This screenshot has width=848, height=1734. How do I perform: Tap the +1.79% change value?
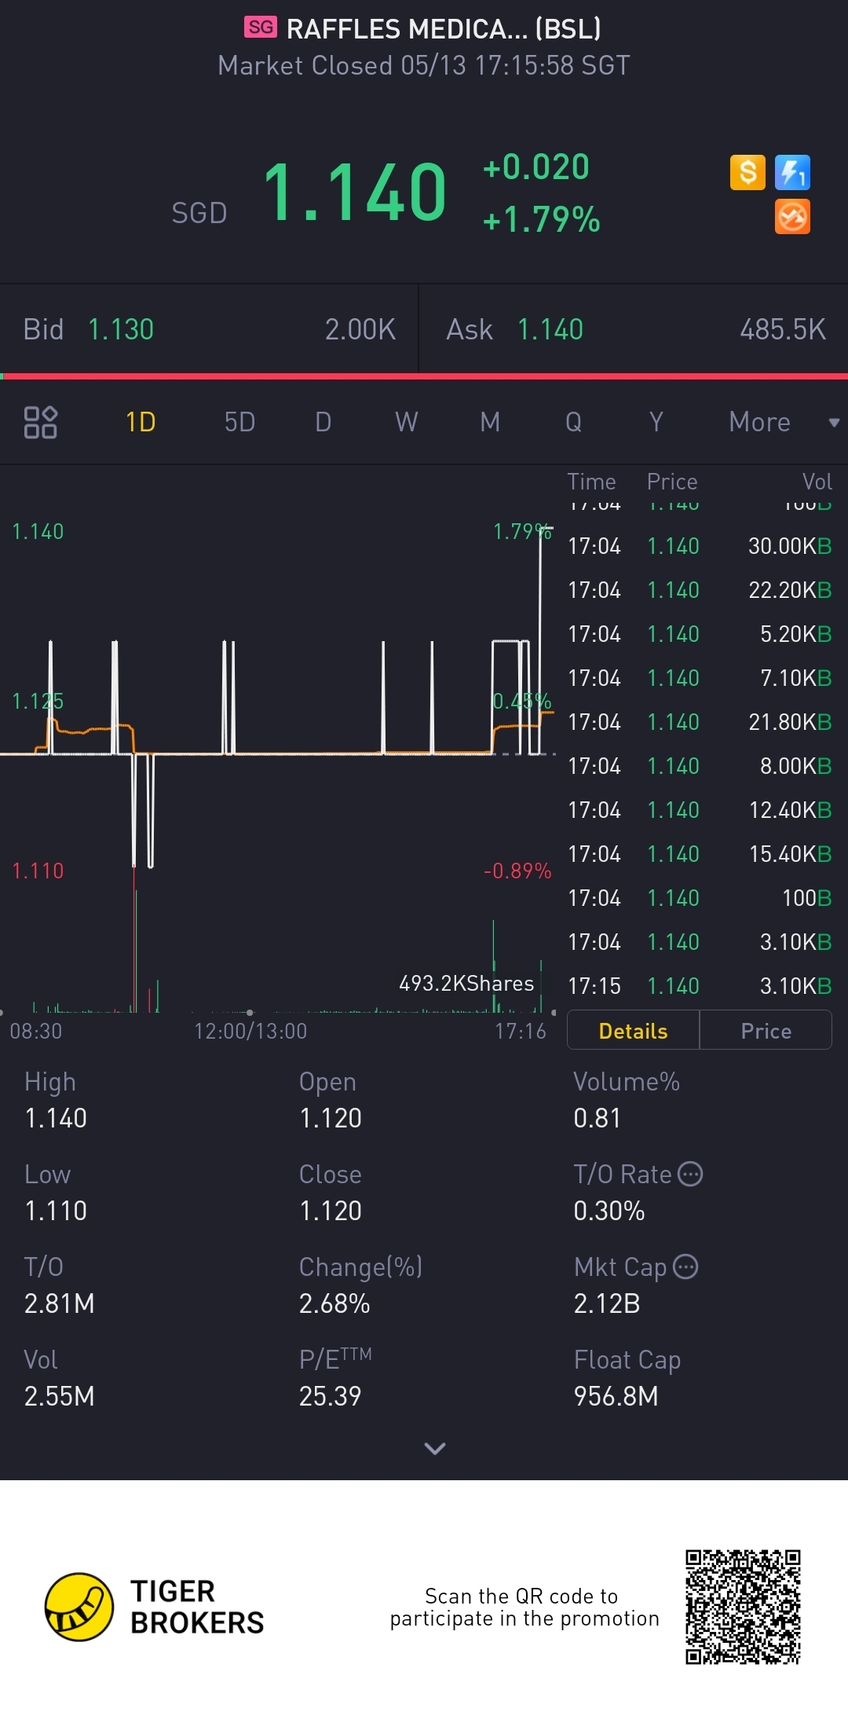[541, 219]
